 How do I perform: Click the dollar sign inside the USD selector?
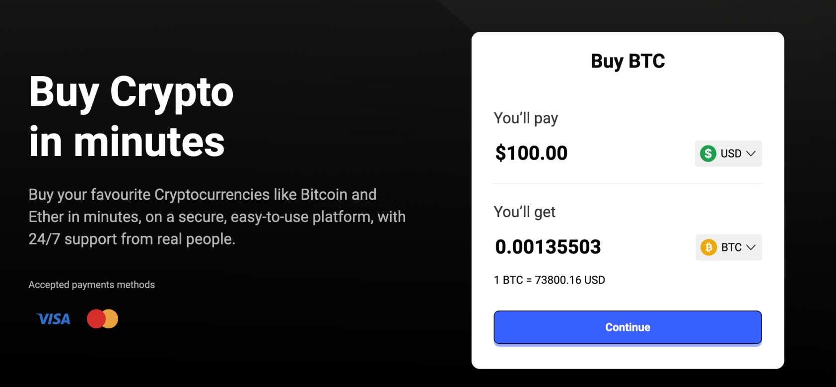pyautogui.click(x=708, y=154)
